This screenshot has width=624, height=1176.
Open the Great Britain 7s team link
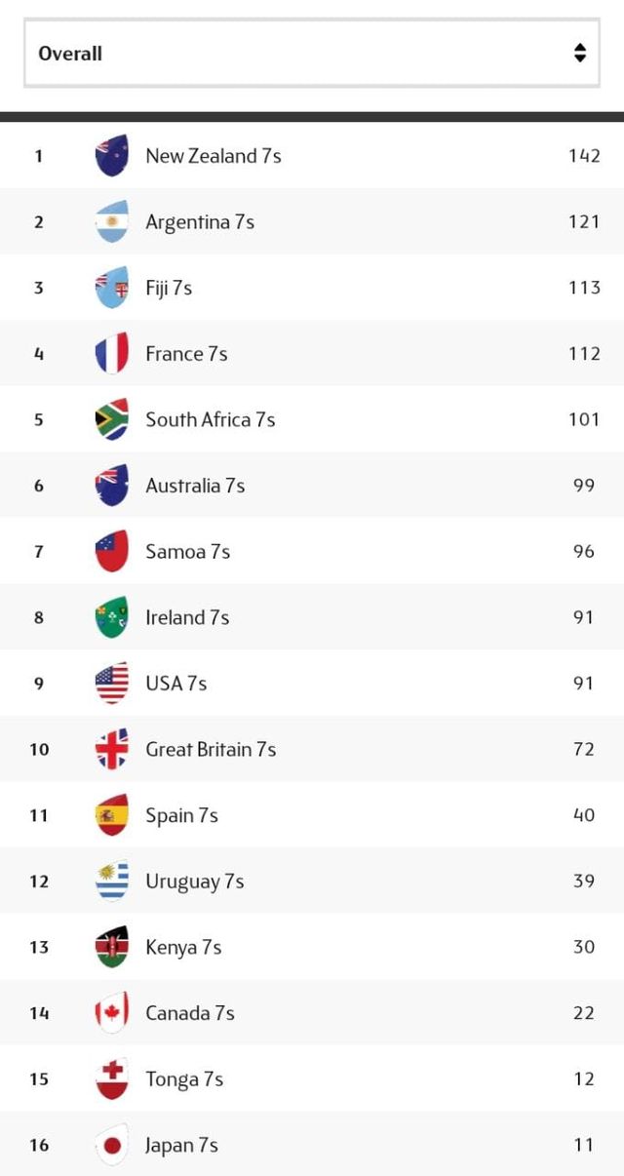(x=211, y=749)
